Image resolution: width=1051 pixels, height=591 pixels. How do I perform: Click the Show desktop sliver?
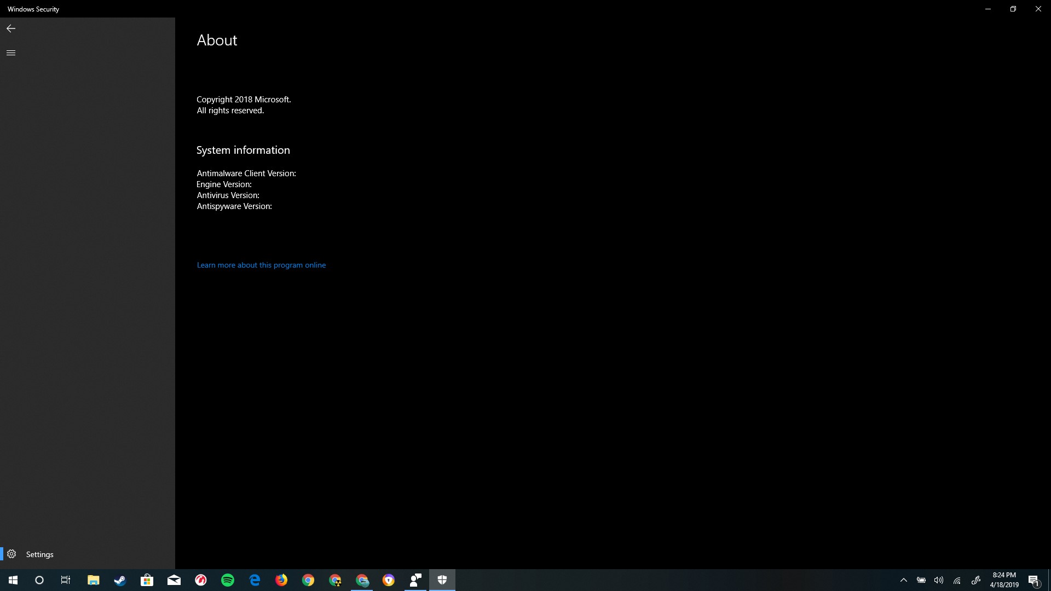tap(1049, 580)
